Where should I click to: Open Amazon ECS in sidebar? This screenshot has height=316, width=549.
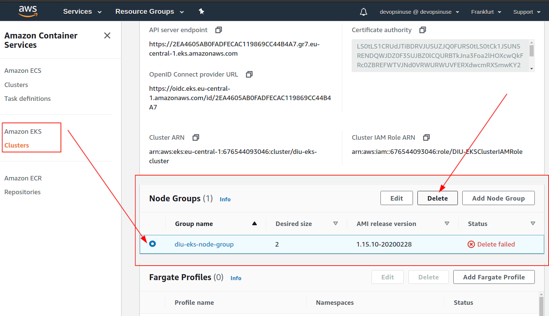coord(23,71)
